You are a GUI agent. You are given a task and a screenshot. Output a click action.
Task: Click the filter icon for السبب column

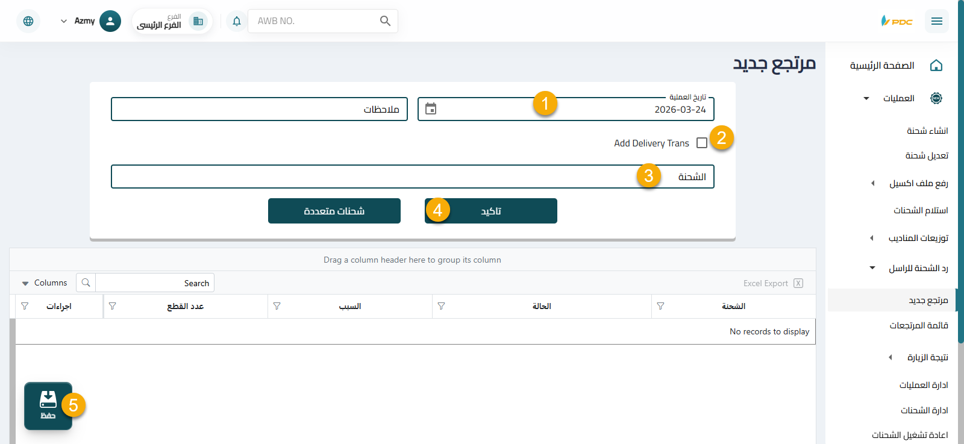277,306
